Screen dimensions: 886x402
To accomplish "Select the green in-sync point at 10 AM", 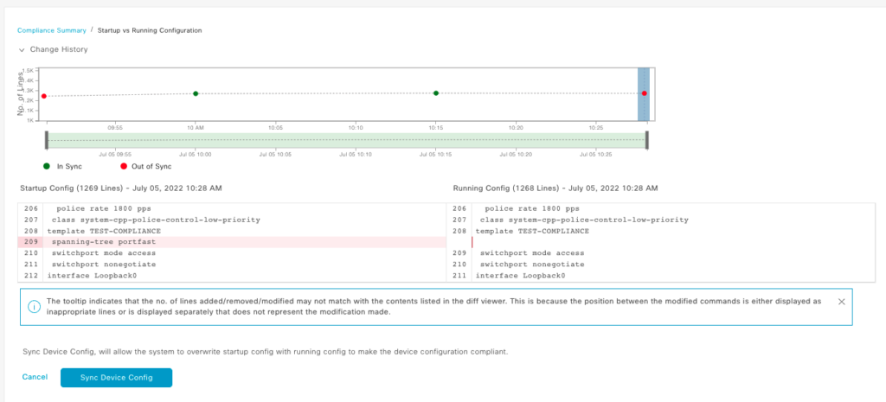I will point(196,93).
